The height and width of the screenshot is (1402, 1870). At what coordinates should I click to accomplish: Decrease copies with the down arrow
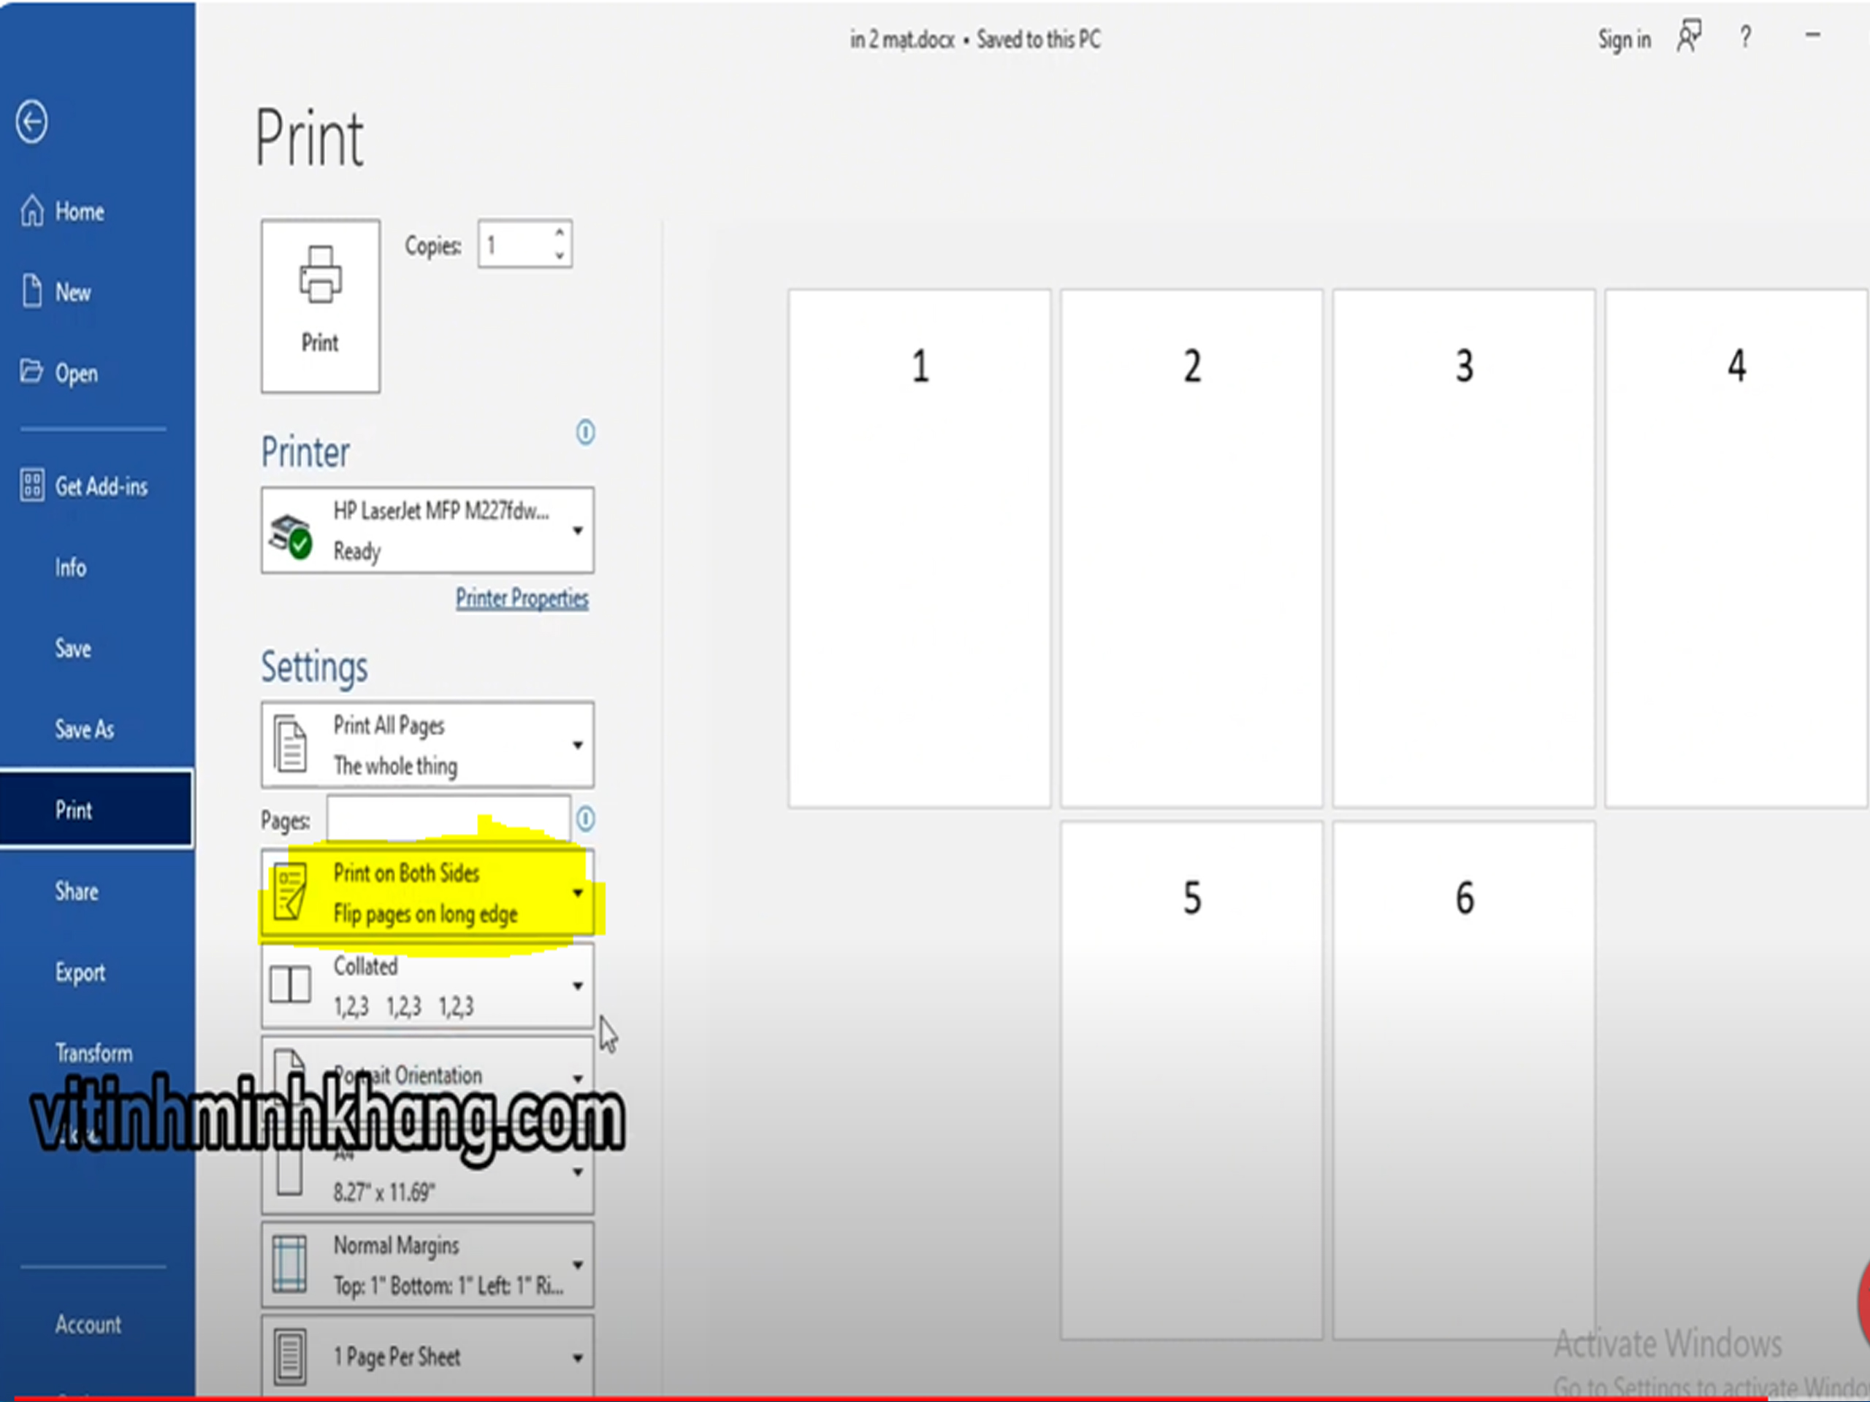click(560, 256)
